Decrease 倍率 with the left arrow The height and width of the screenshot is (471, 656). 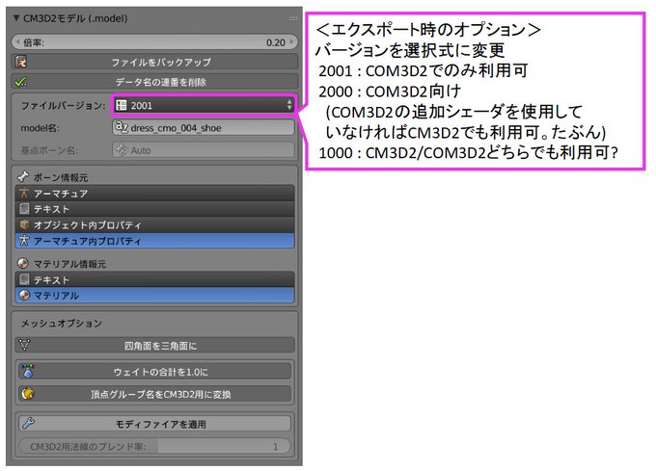17,42
